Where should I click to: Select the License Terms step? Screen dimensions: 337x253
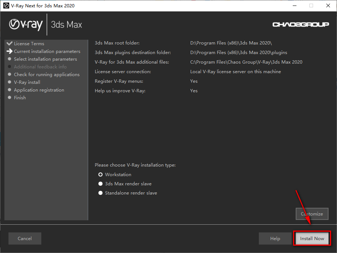pyautogui.click(x=29, y=43)
